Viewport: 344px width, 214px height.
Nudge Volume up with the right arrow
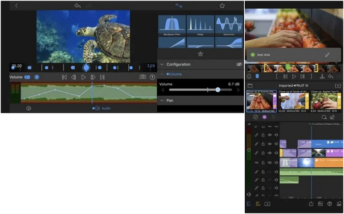pos(238,90)
